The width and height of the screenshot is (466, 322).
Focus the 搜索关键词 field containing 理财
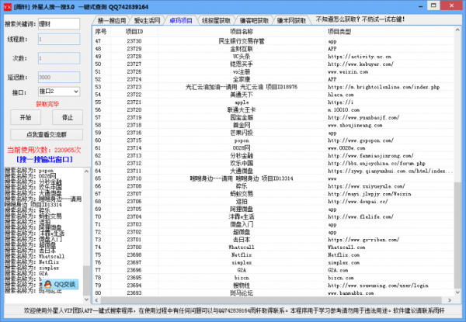(x=59, y=24)
